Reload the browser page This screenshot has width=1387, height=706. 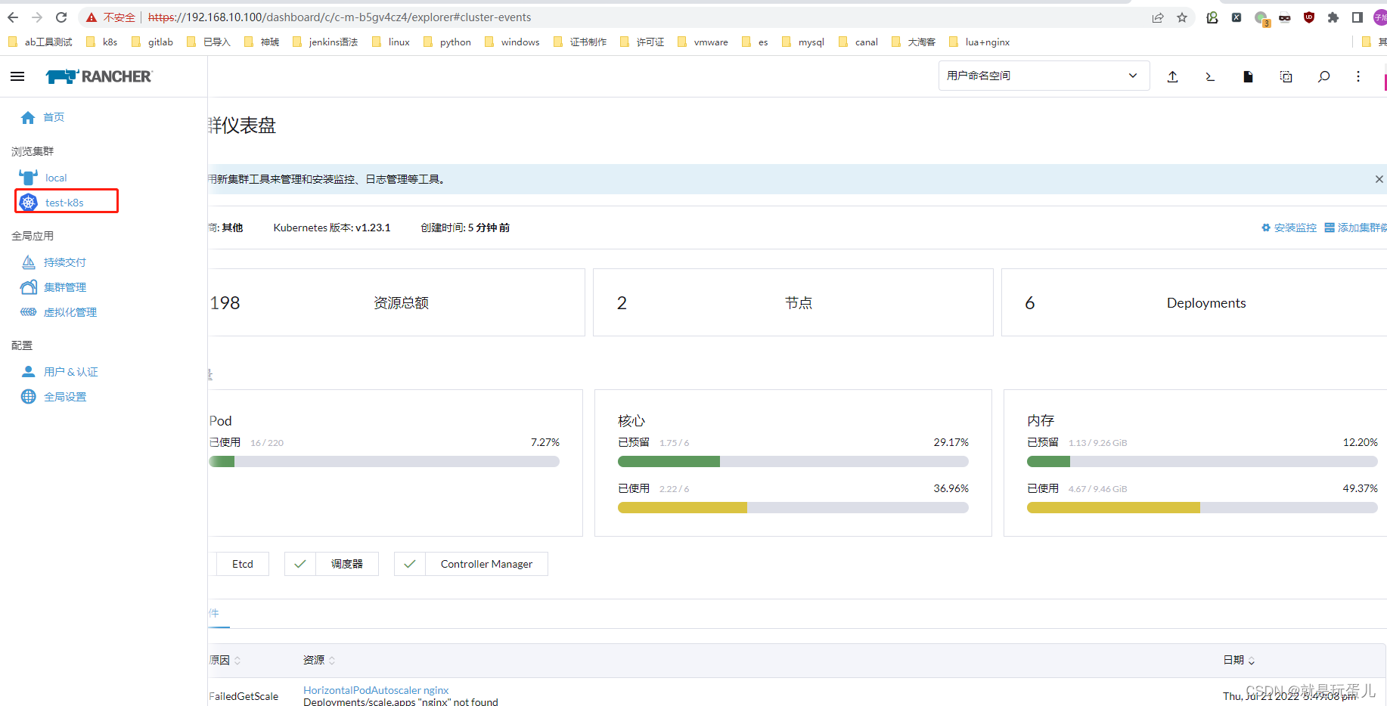point(61,17)
